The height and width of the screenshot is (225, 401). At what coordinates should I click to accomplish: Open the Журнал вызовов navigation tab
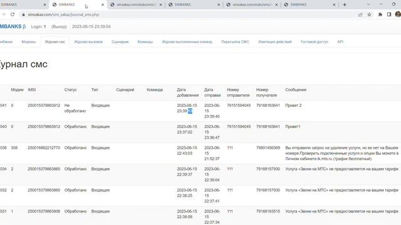click(88, 42)
